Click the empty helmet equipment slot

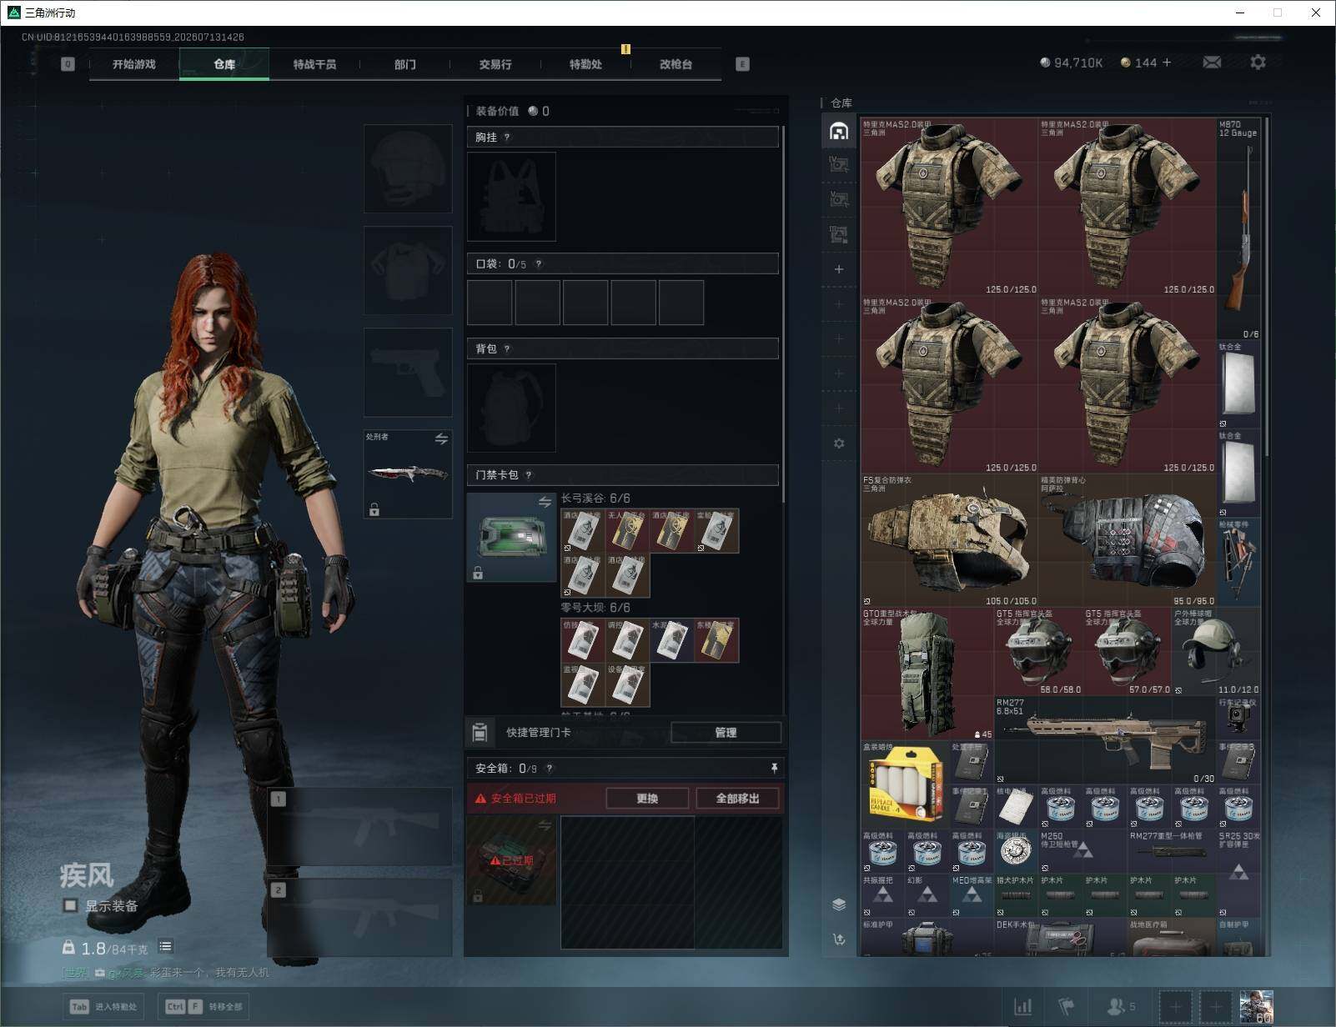click(408, 169)
